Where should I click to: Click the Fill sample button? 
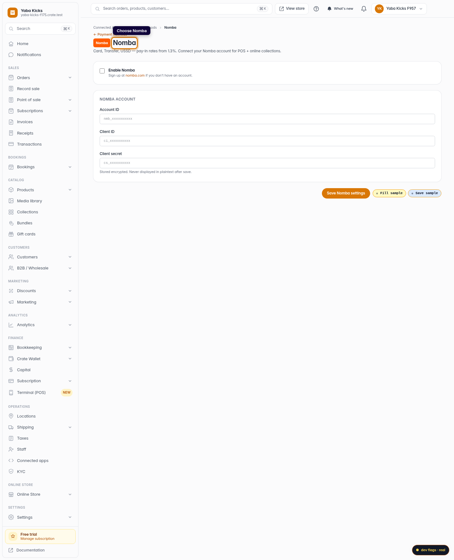click(389, 193)
